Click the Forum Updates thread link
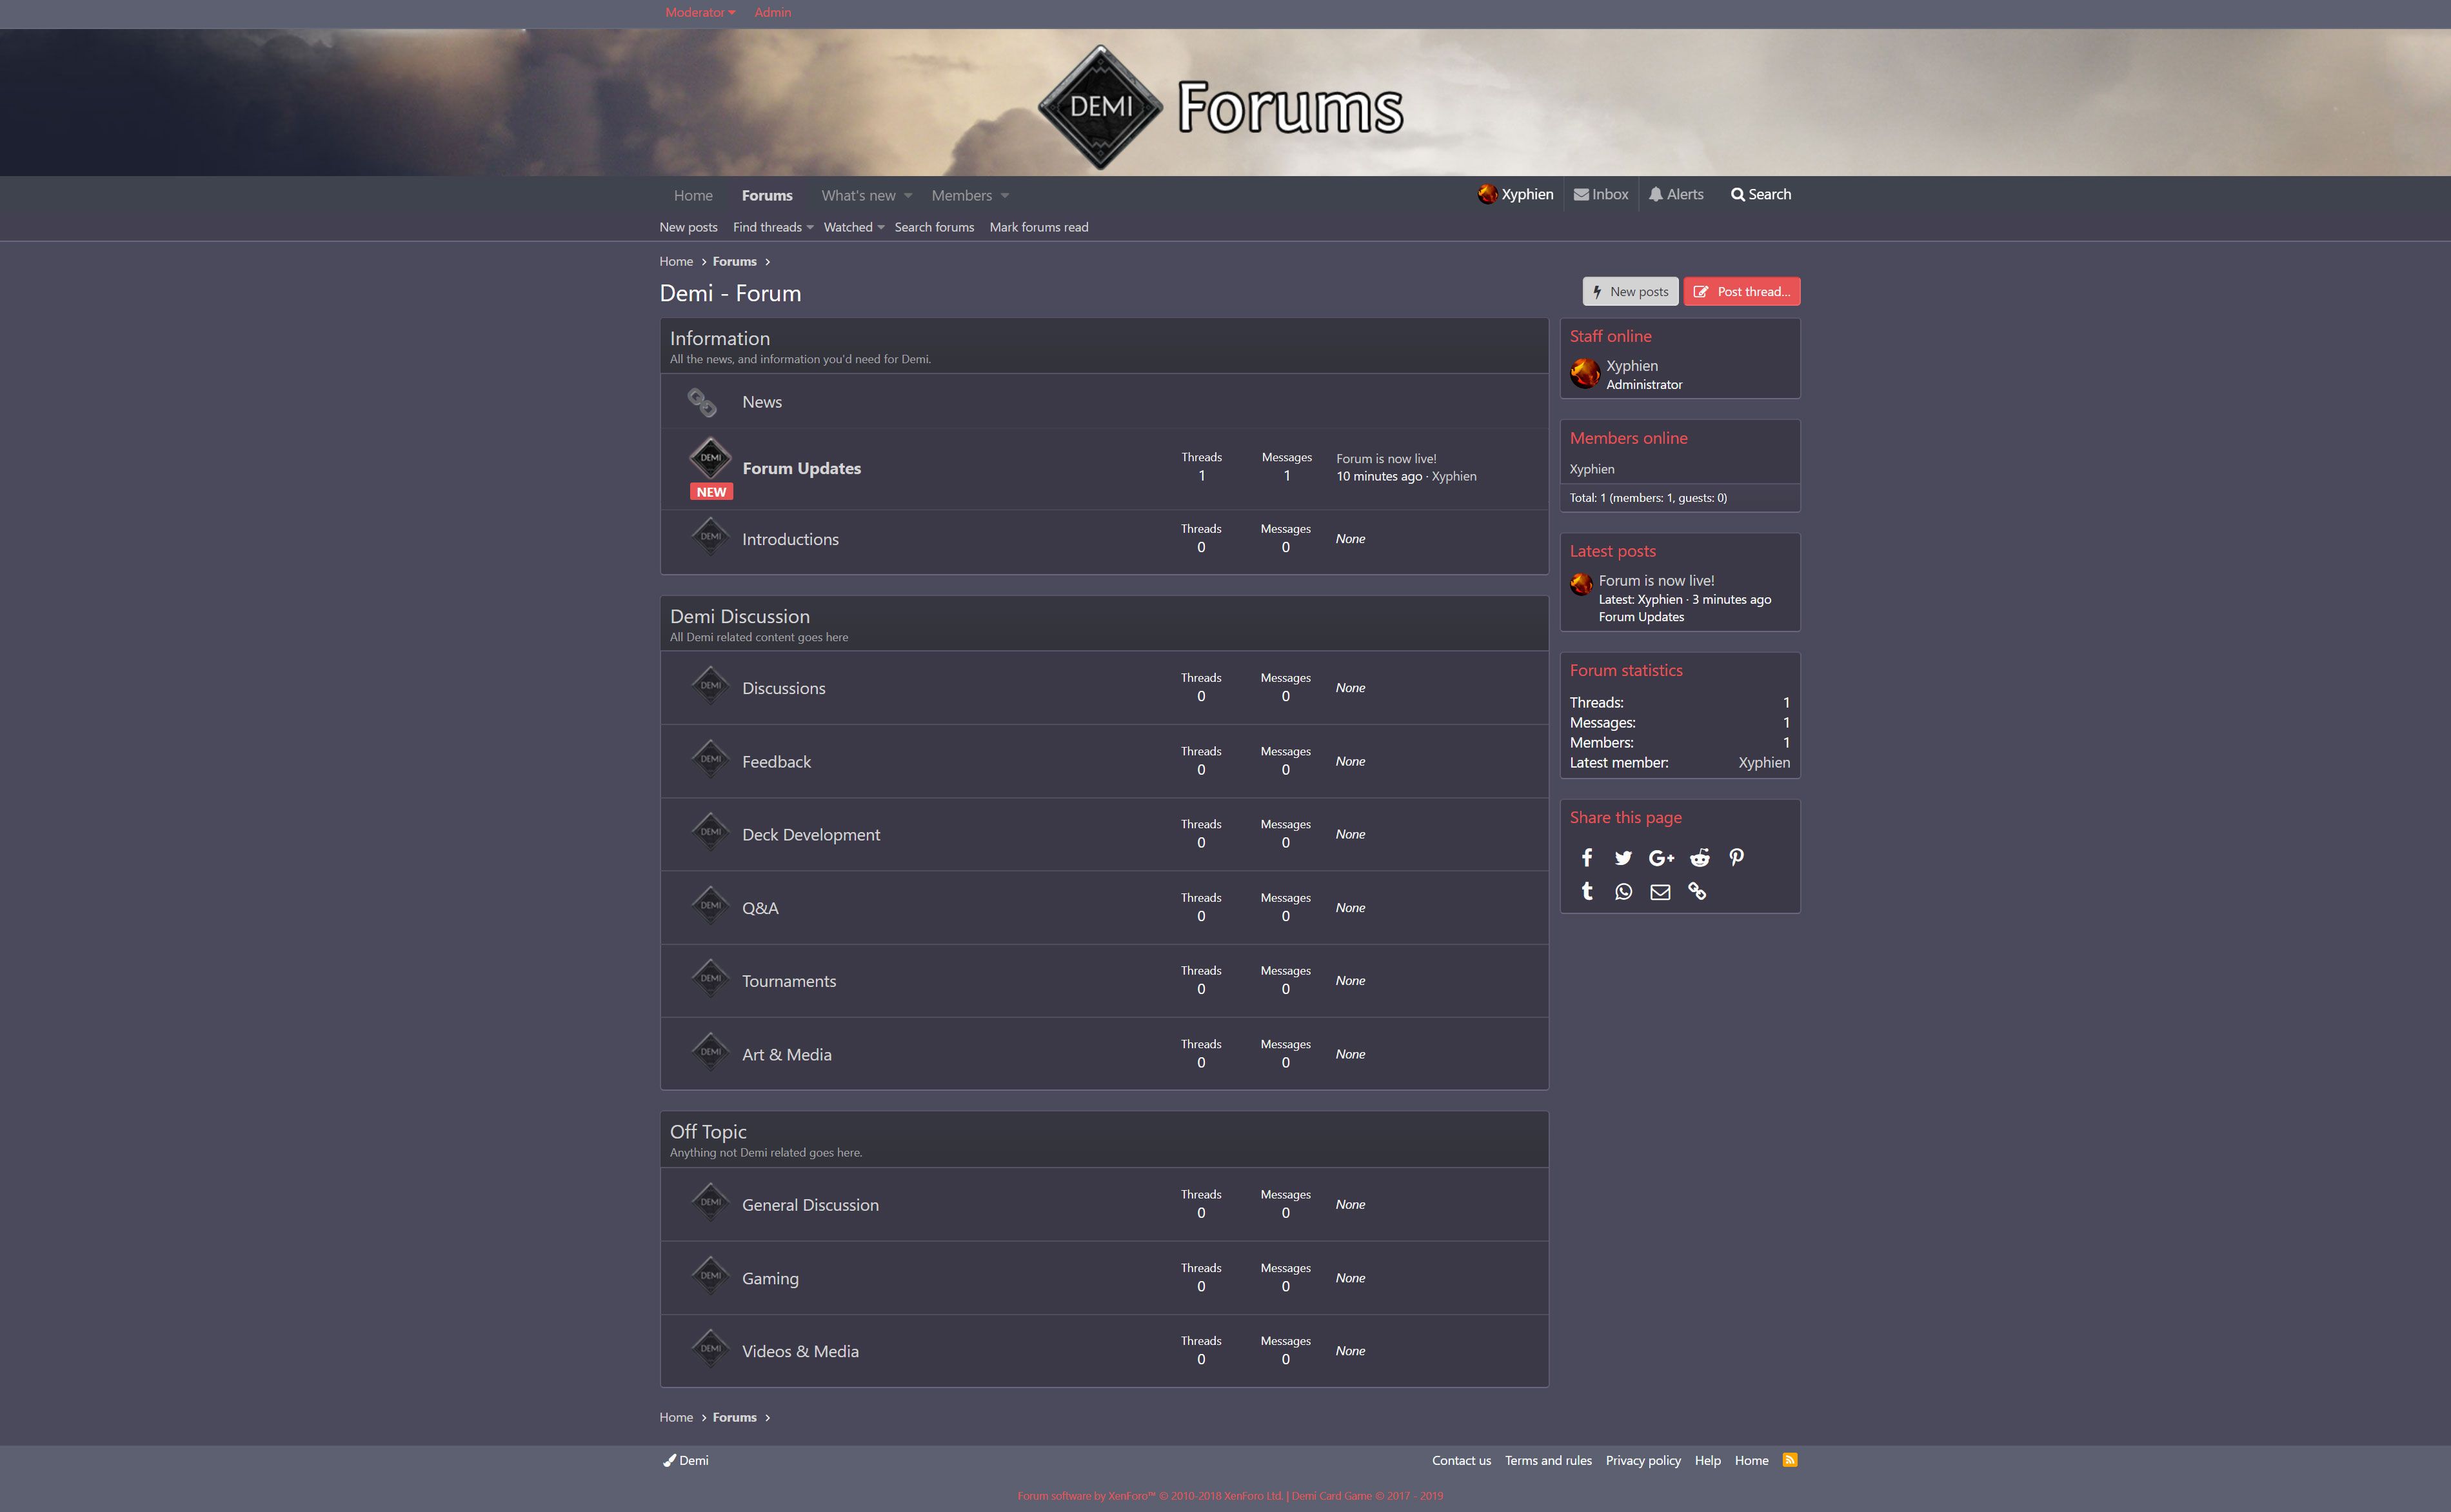 click(802, 467)
